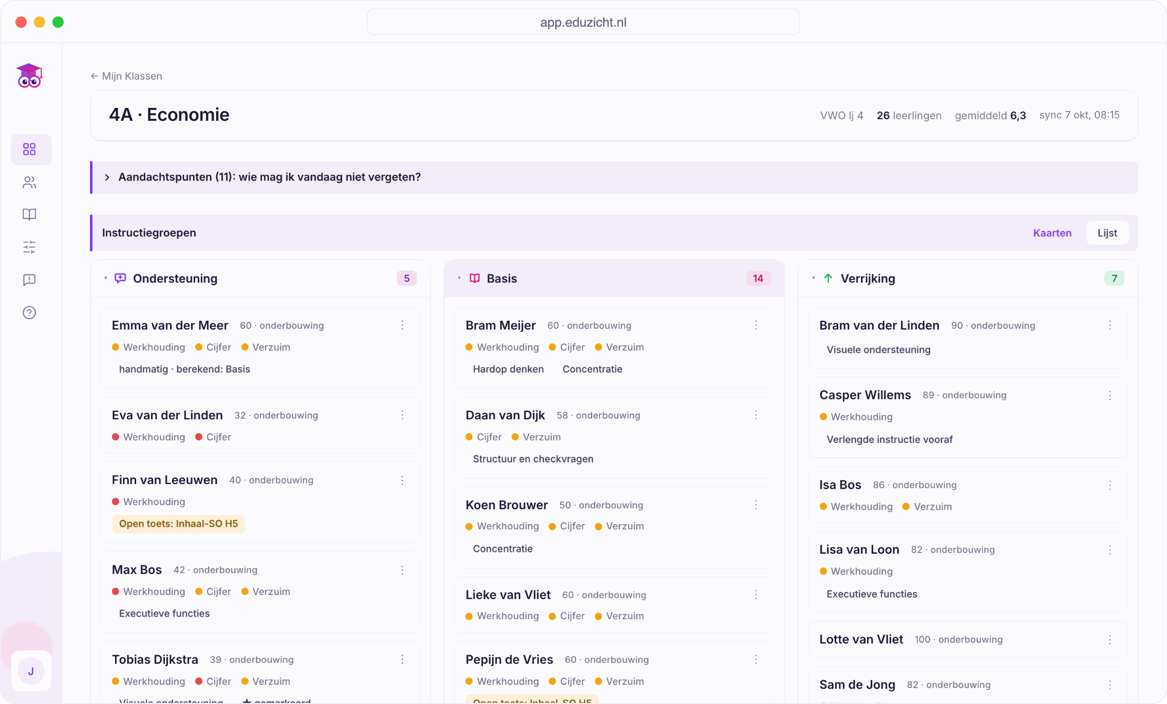Open the user avatar J

coord(31,671)
